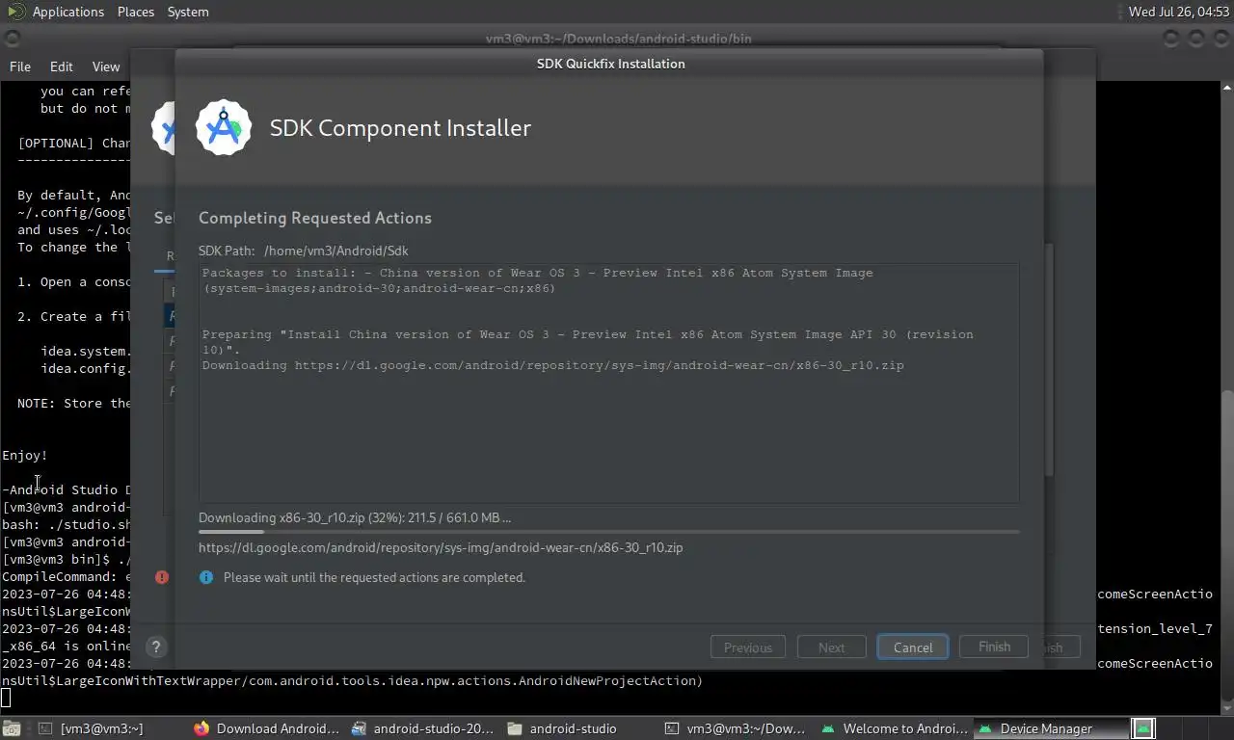1234x740 pixels.
Task: Open the help question-mark button
Action: point(156,647)
